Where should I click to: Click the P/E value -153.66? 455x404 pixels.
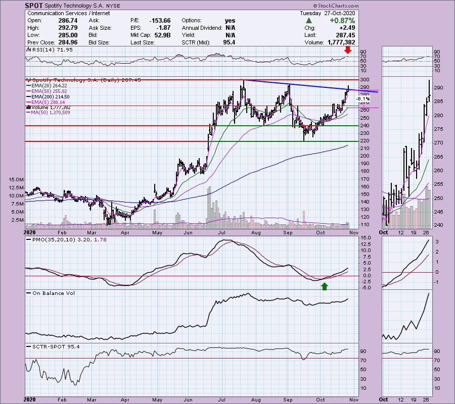160,21
